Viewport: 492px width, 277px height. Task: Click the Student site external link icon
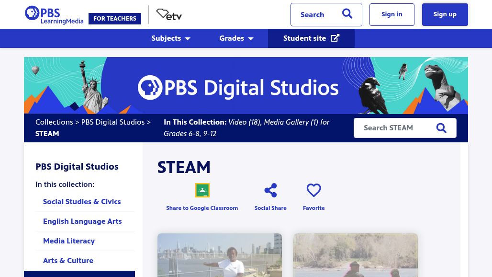pos(335,38)
